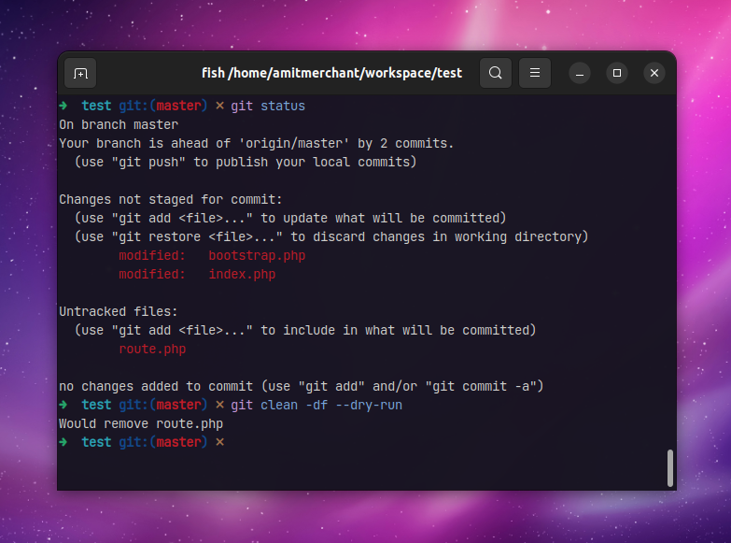Image resolution: width=731 pixels, height=543 pixels.
Task: Click the 'Changes not staged for commit:' heading
Action: tap(171, 199)
